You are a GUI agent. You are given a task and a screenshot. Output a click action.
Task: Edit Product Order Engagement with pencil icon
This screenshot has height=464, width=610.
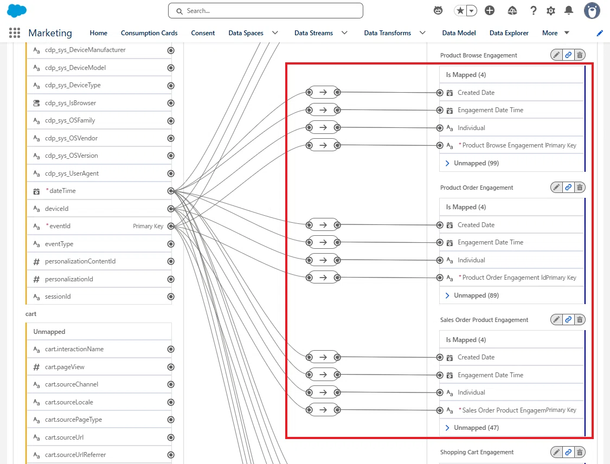(557, 188)
